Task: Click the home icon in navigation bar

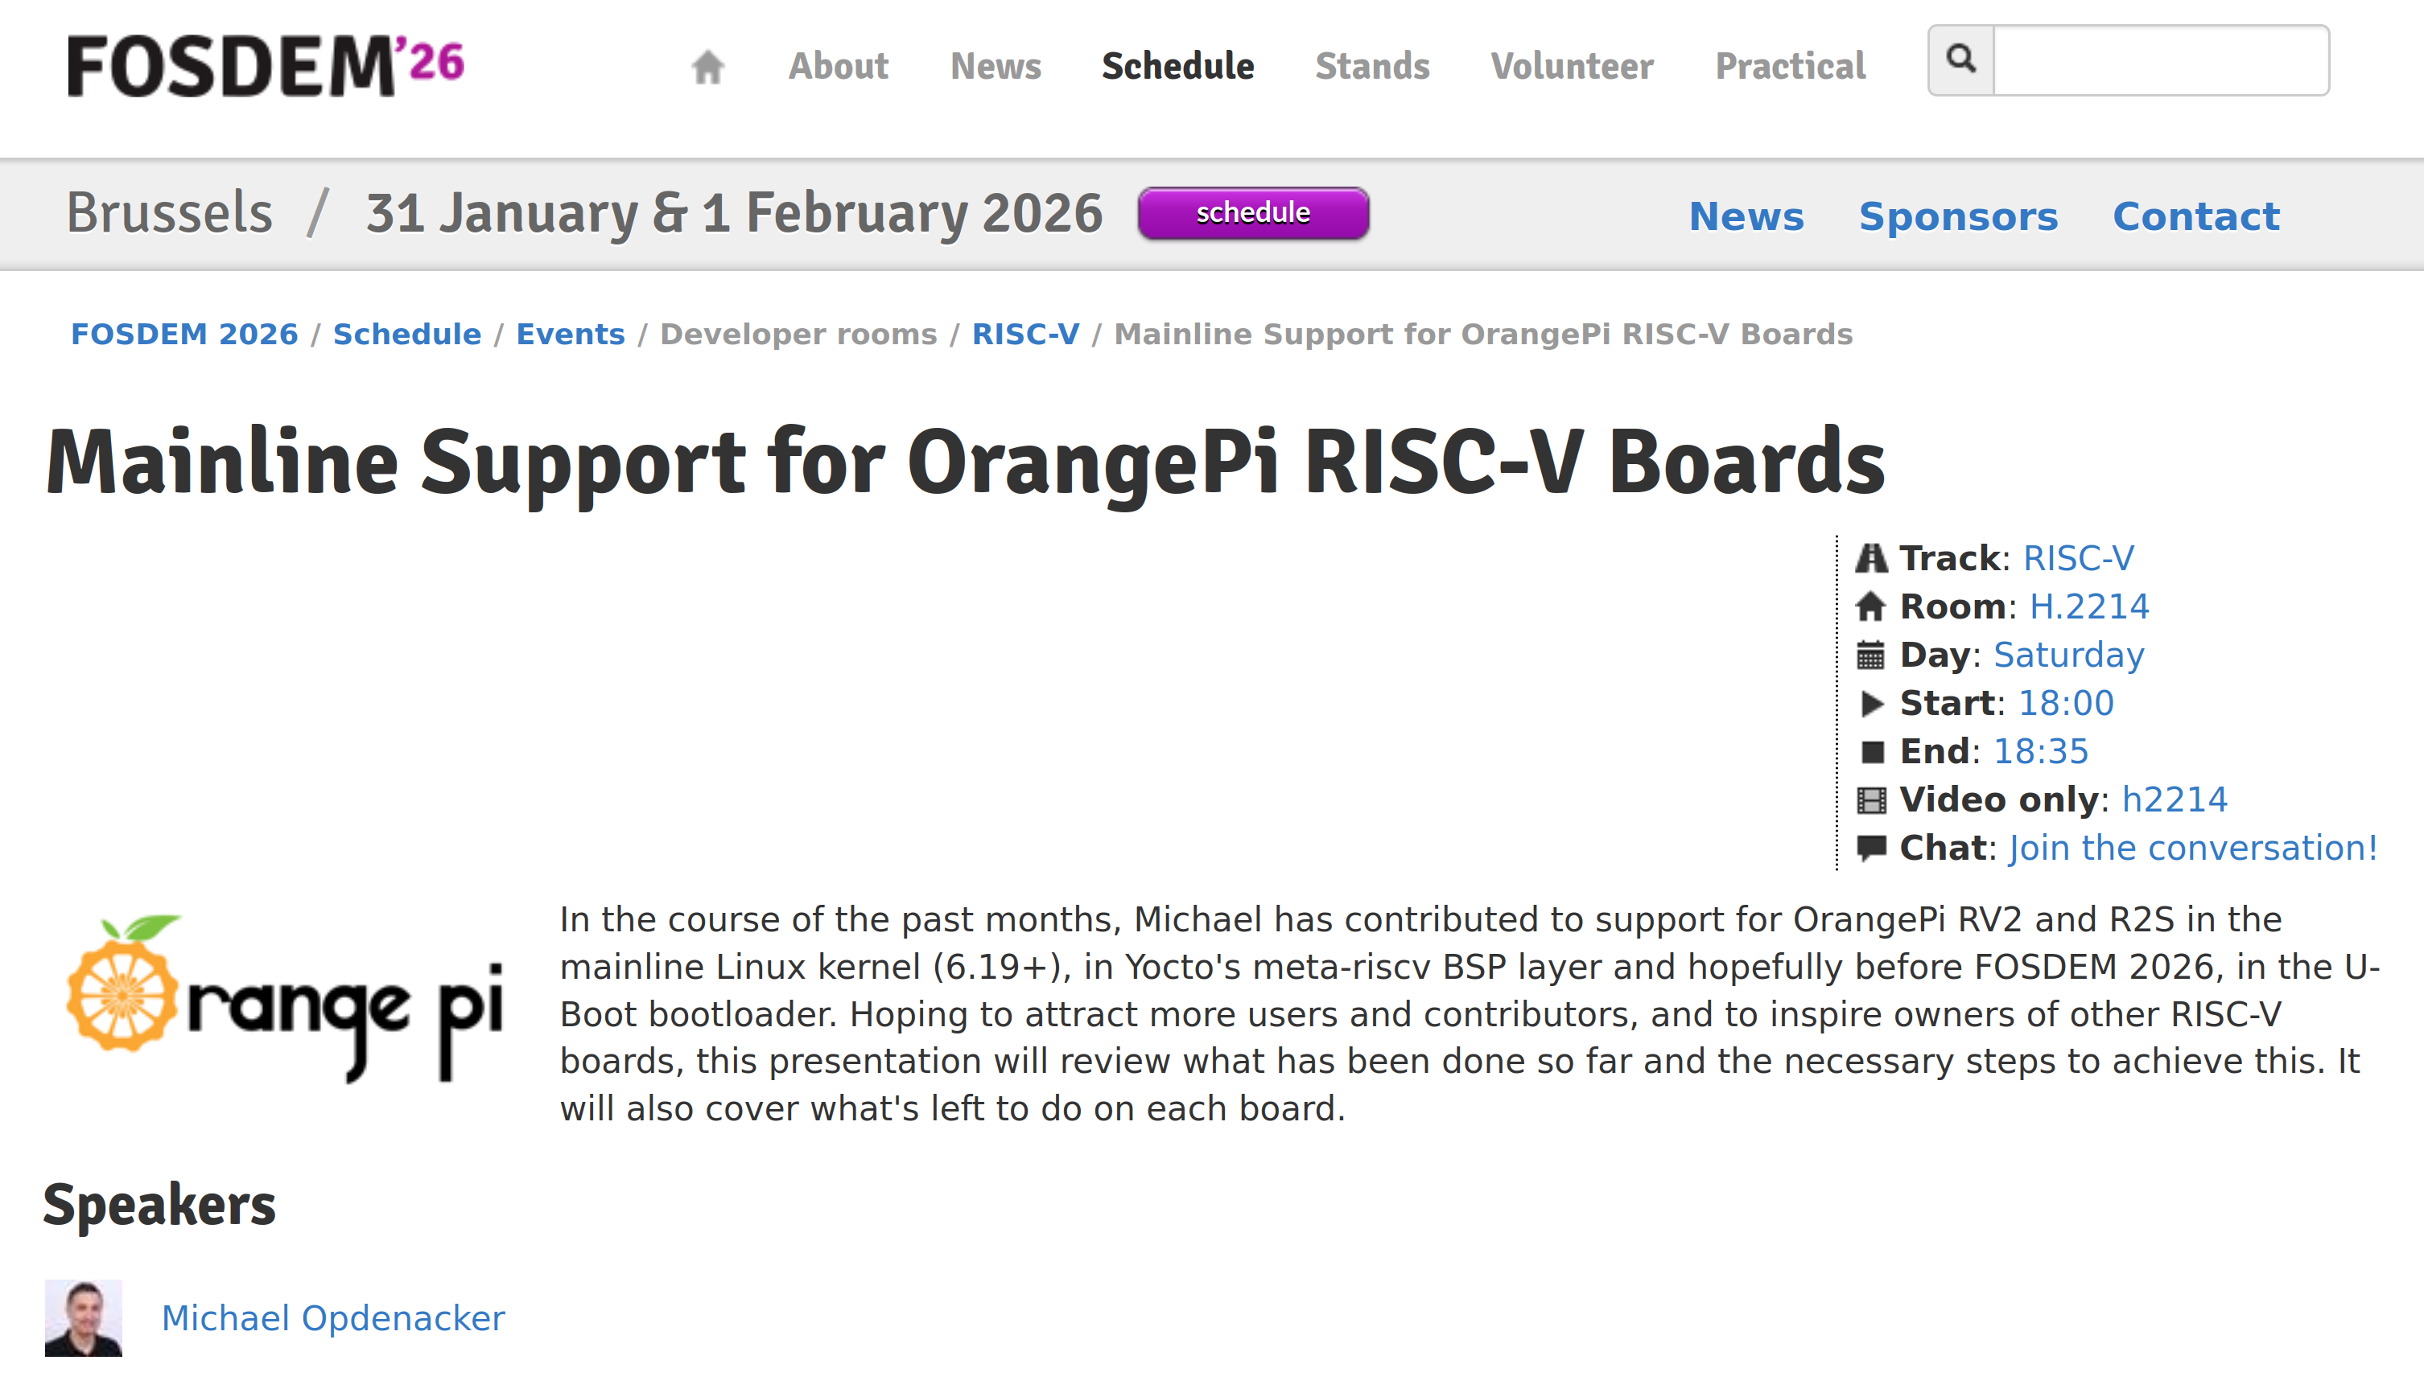Action: [707, 66]
